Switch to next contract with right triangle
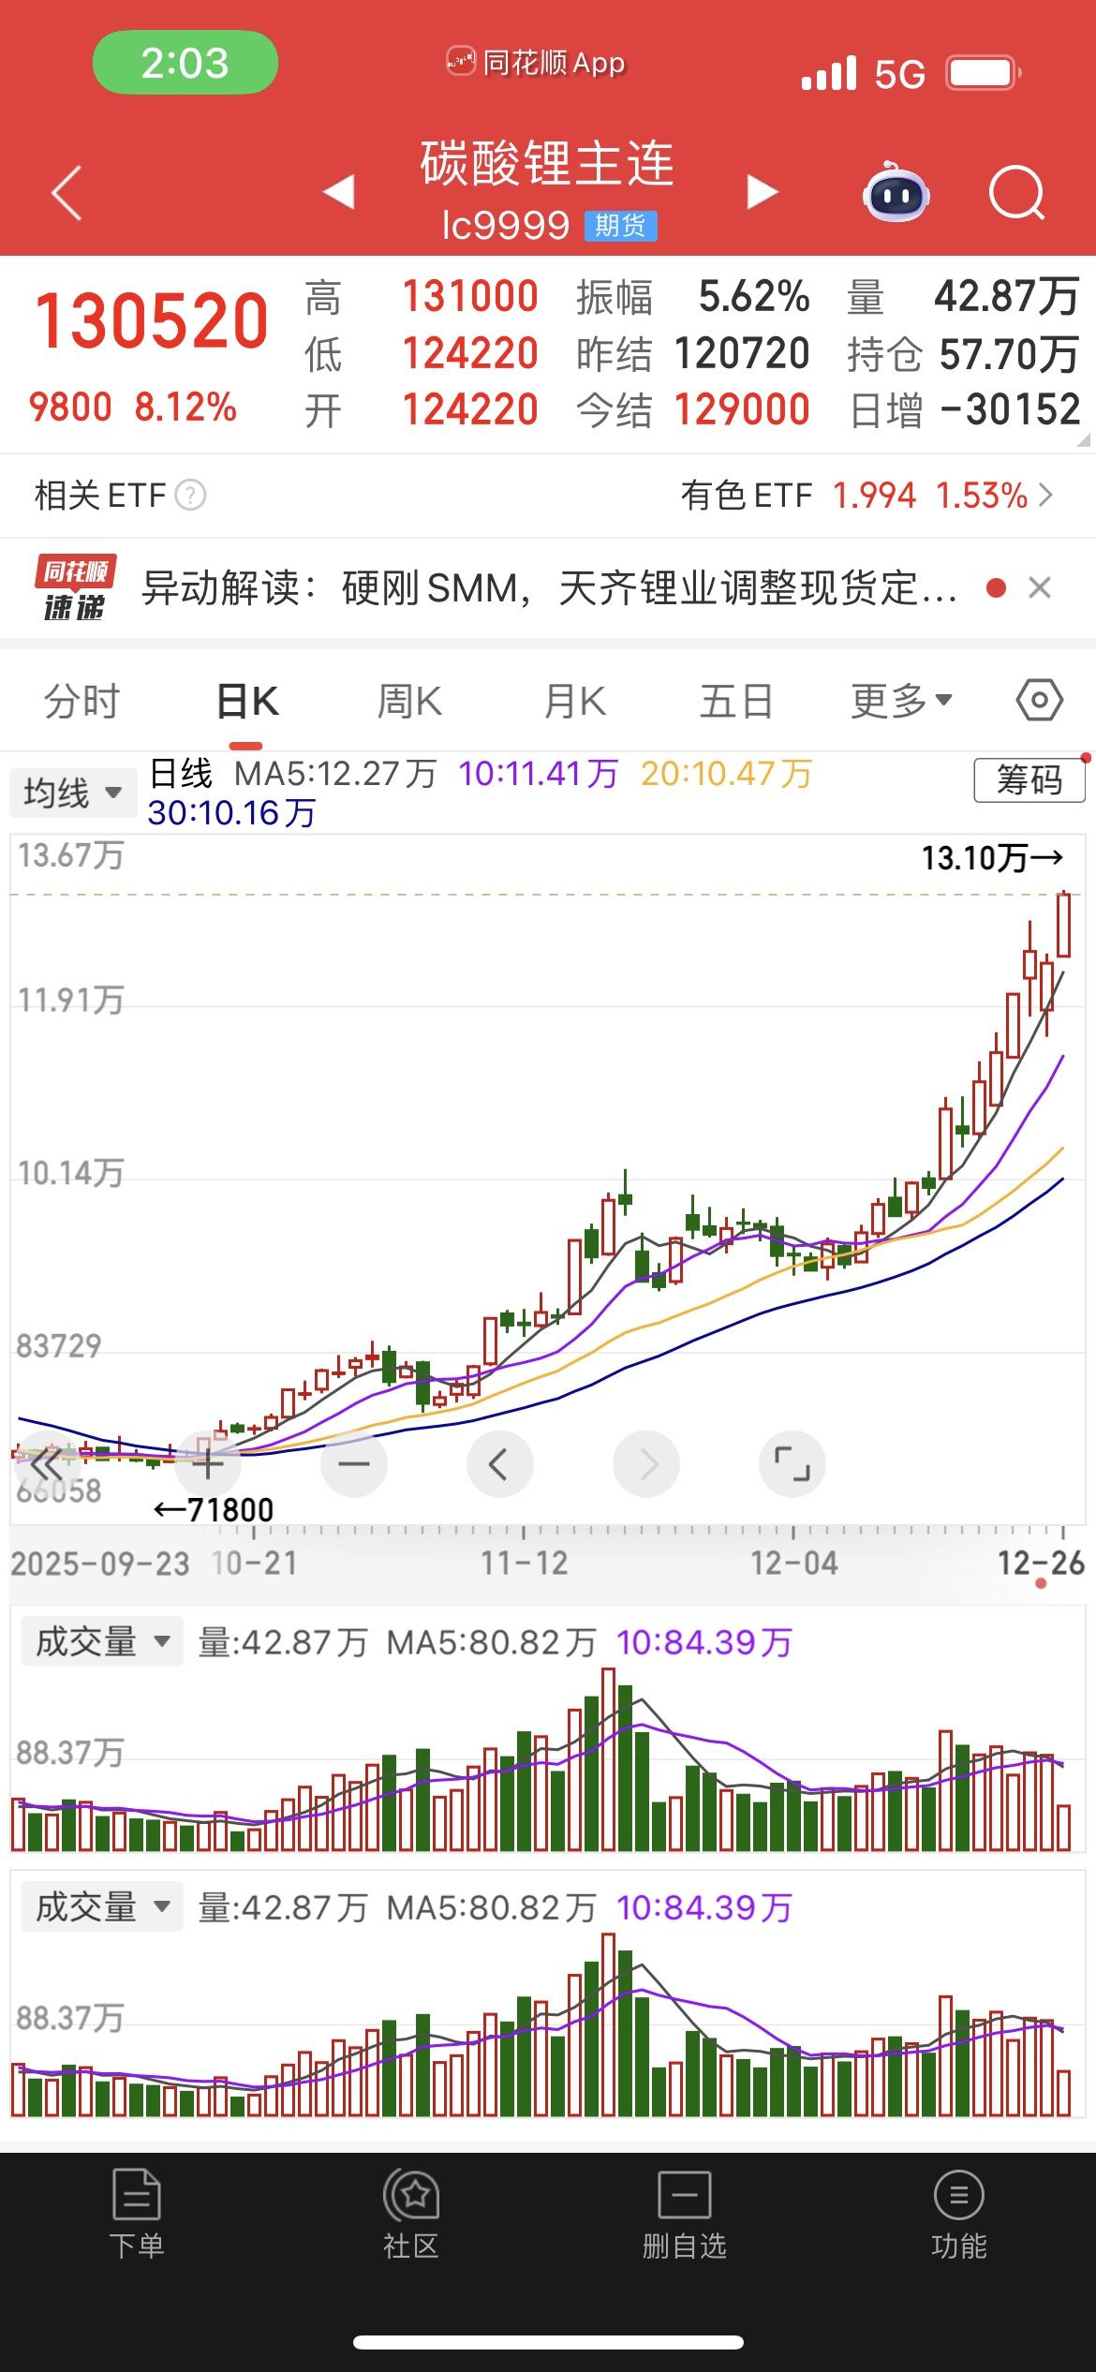The width and height of the screenshot is (1096, 2372). (x=763, y=192)
